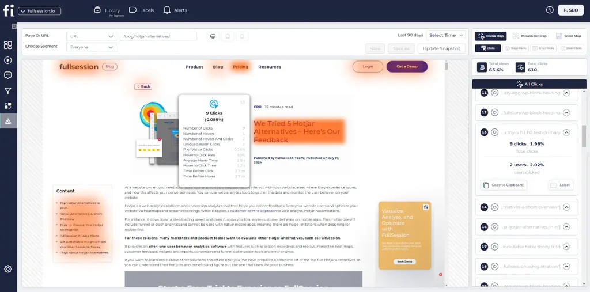Click the All Clicks header

coord(530,84)
